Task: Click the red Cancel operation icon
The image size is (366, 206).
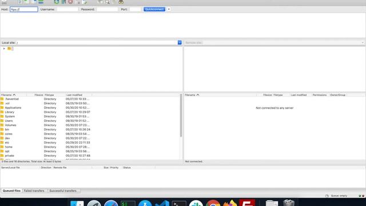Action: pos(70,2)
